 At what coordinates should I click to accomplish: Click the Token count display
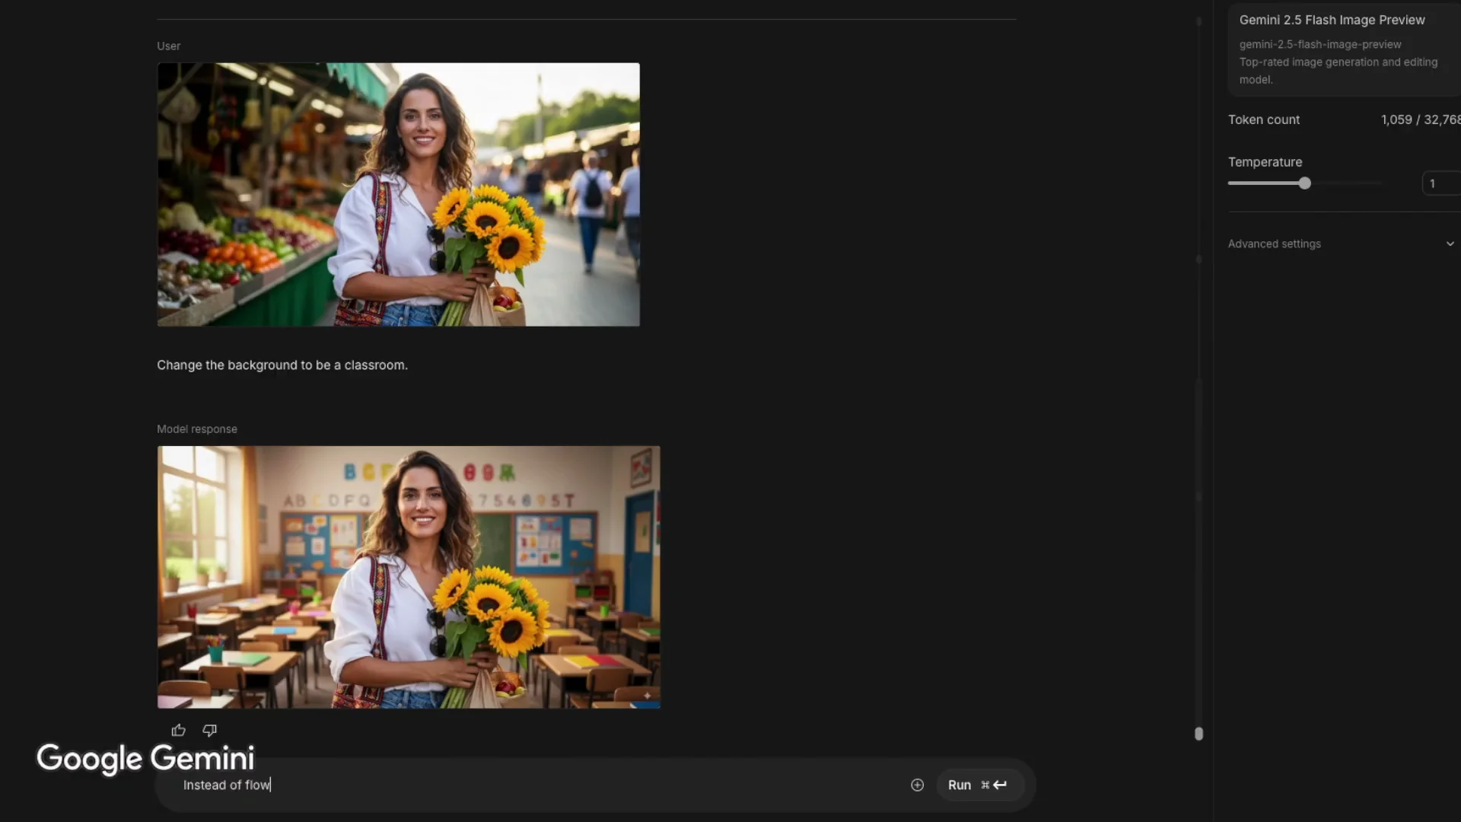1264,119
